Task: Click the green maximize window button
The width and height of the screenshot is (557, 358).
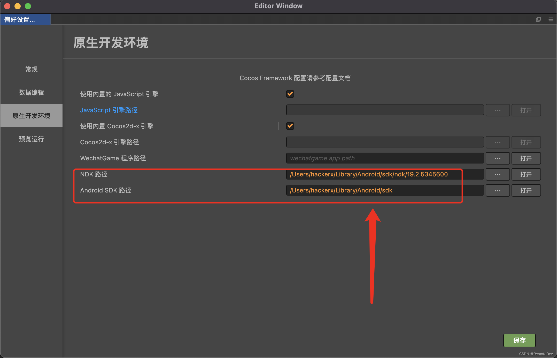Action: [28, 6]
